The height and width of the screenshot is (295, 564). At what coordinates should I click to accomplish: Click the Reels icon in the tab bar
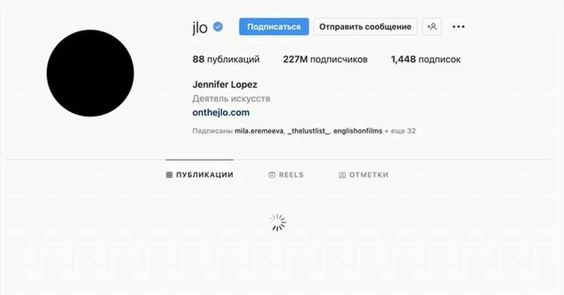272,175
